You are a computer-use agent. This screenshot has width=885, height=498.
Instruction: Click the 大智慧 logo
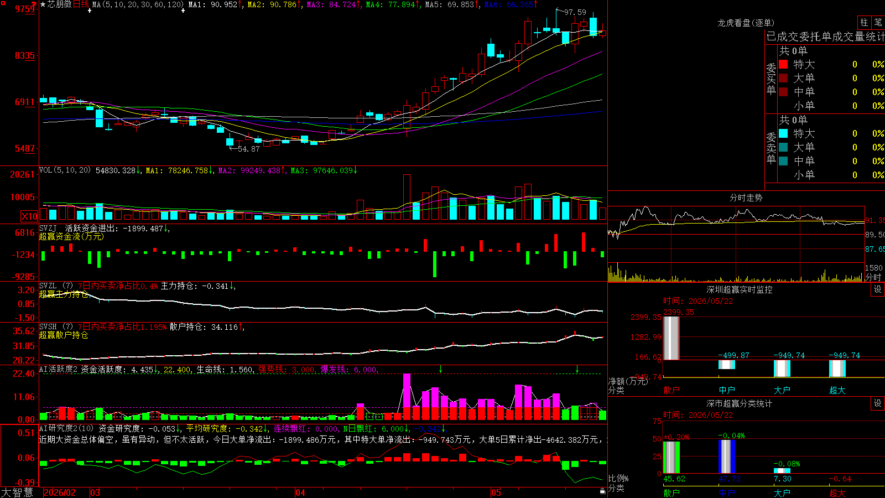click(x=17, y=492)
